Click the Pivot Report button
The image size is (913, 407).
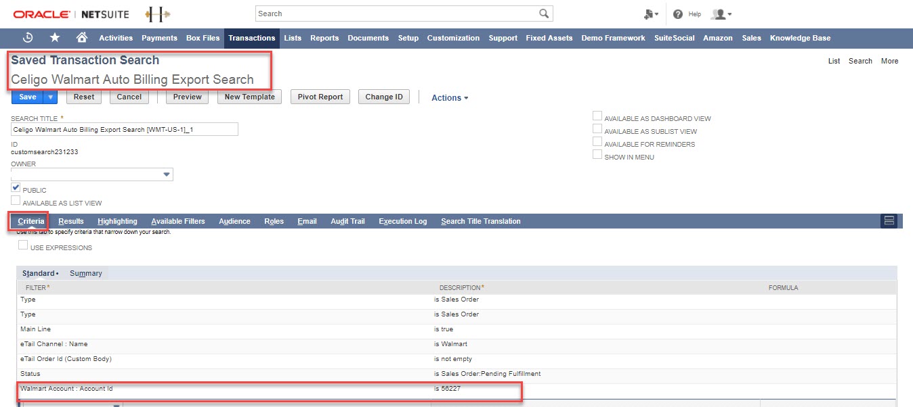(320, 97)
